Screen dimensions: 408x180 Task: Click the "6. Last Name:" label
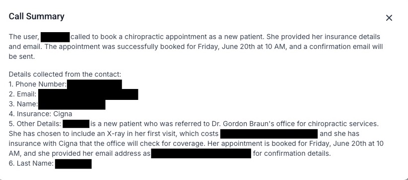tap(31, 163)
